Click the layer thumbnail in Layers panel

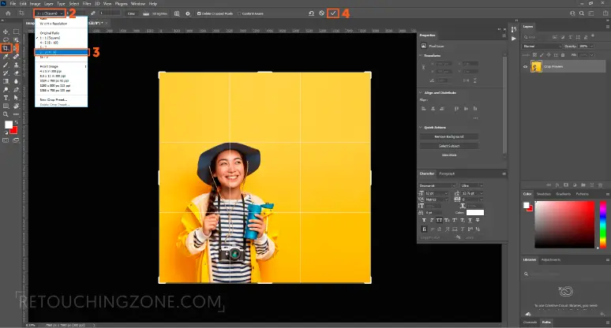coord(536,66)
